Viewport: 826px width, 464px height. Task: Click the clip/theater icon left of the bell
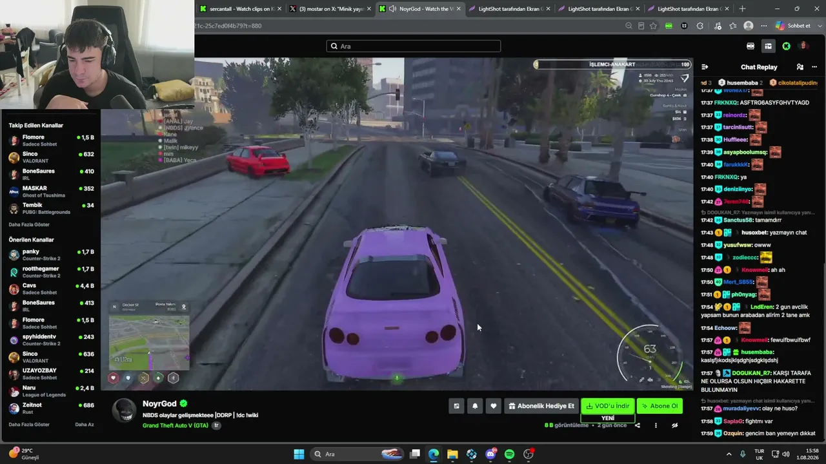point(456,406)
